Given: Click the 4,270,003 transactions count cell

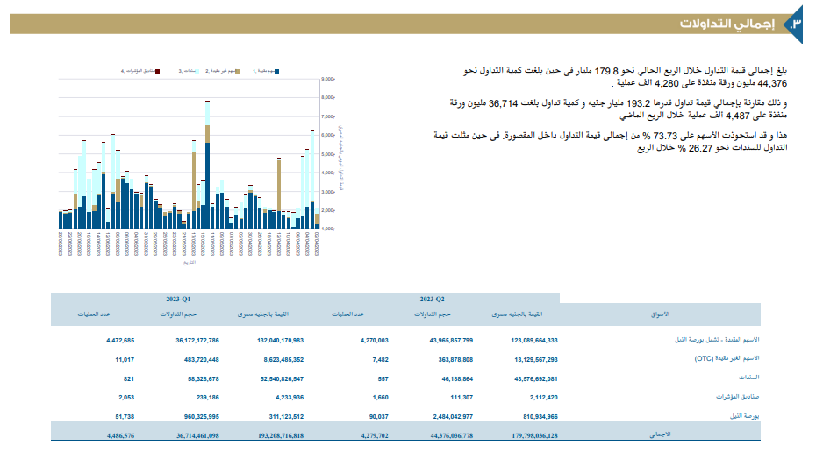Looking at the screenshot, I should pyautogui.click(x=370, y=340).
